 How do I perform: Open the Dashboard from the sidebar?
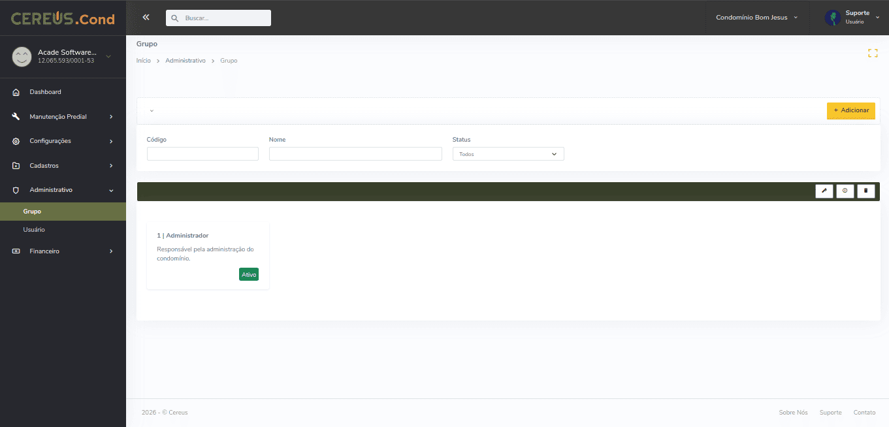45,92
